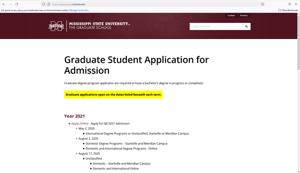300x173 pixels.
Task: Click 'Domestic and International Online' text
Action: point(116,169)
